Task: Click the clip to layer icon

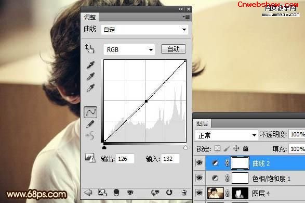Action: point(116,193)
